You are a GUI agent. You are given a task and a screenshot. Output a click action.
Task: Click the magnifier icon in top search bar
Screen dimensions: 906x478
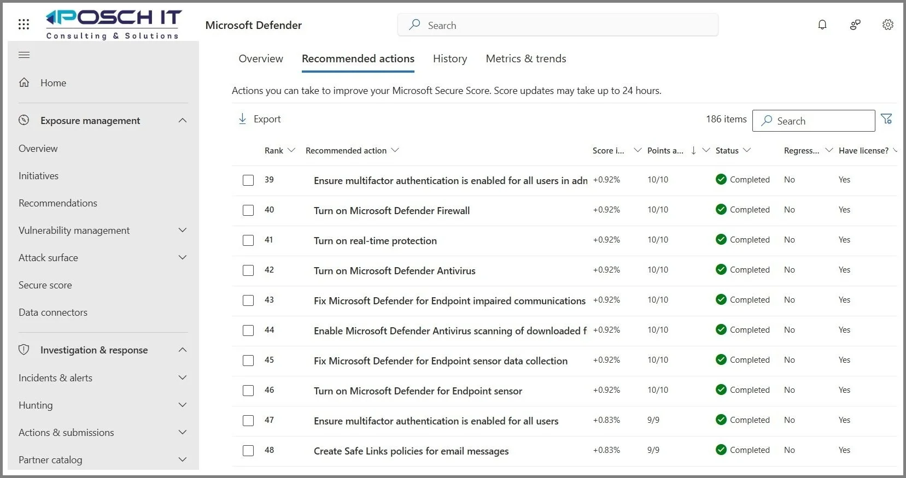(x=415, y=25)
